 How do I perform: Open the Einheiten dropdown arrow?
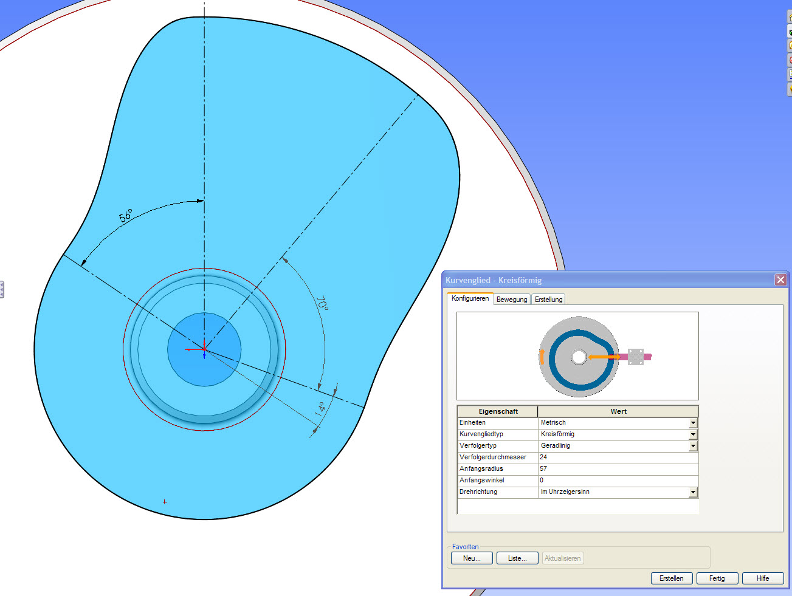point(693,423)
